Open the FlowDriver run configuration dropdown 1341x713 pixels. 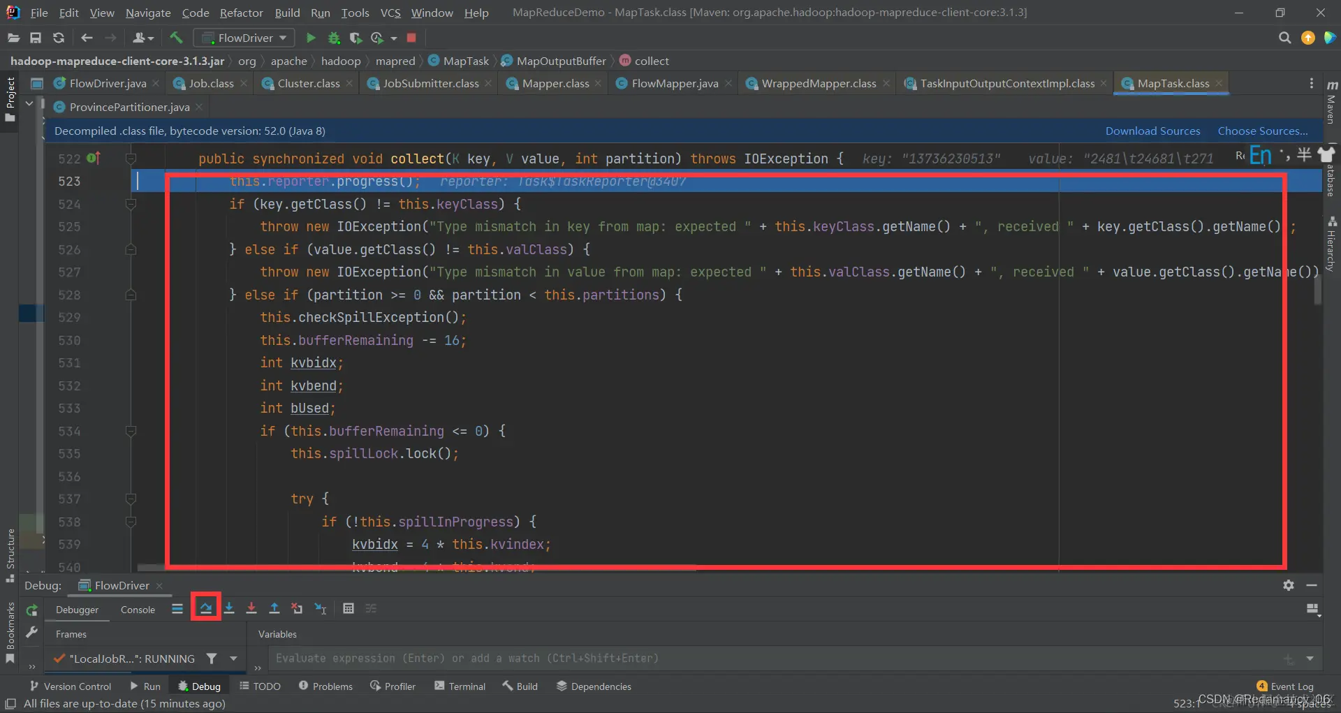(x=244, y=38)
